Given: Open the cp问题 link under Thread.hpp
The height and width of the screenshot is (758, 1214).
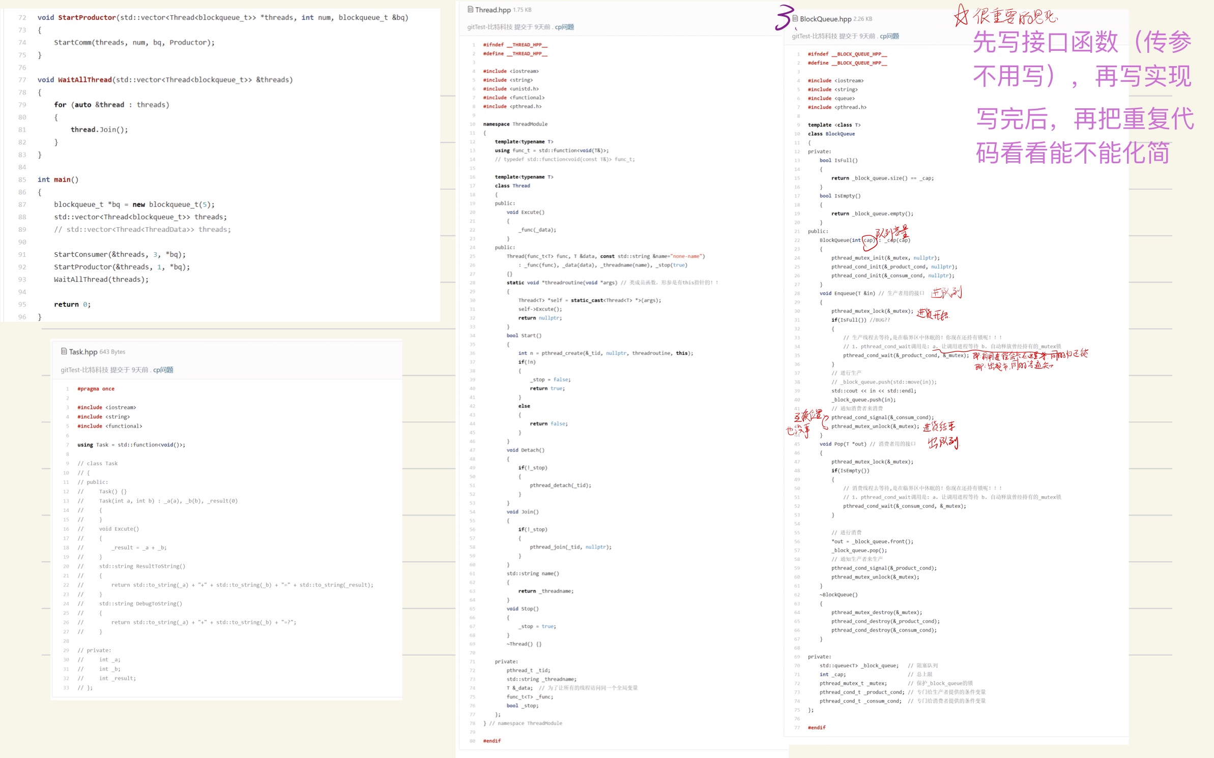Looking at the screenshot, I should tap(564, 27).
